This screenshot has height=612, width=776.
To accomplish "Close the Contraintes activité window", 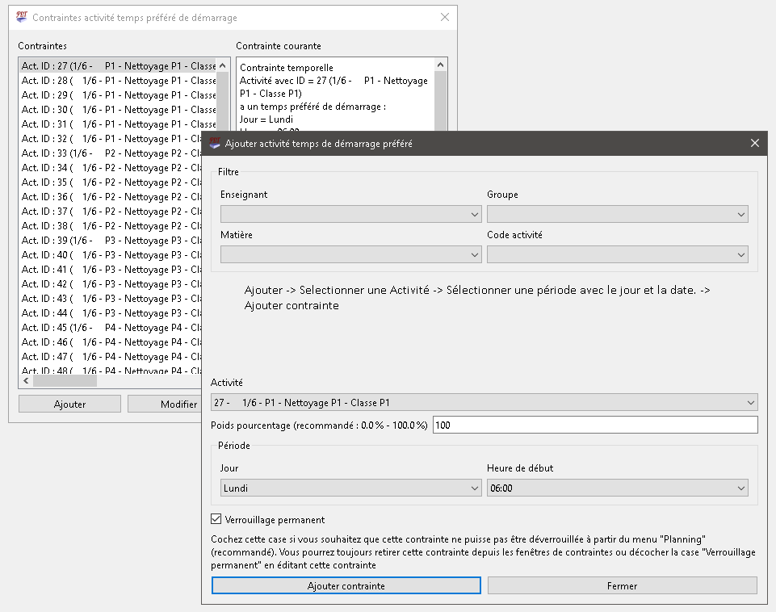I will point(444,17).
